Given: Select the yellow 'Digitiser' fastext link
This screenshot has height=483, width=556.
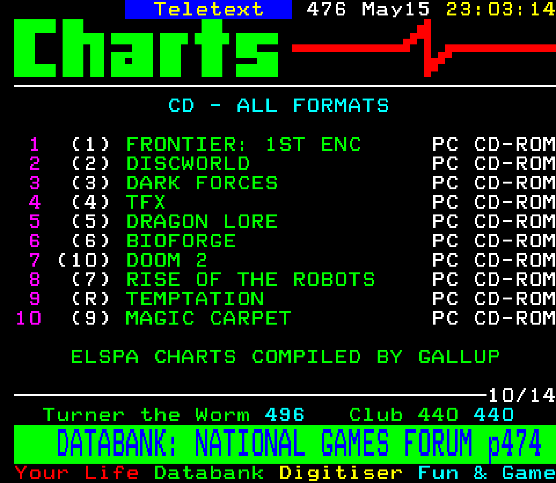Looking at the screenshot, I should click(341, 473).
